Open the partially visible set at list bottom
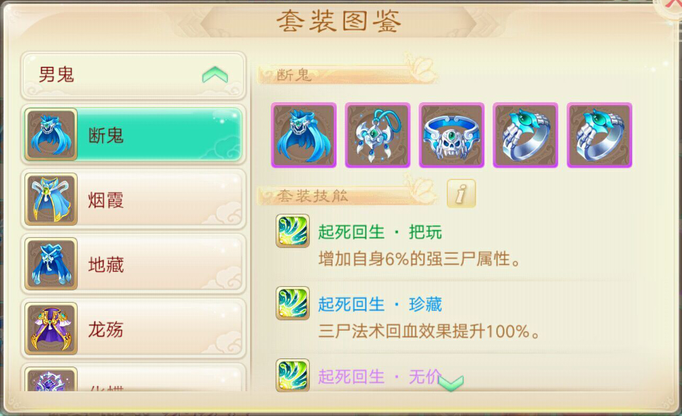This screenshot has height=416, width=682. click(x=133, y=378)
